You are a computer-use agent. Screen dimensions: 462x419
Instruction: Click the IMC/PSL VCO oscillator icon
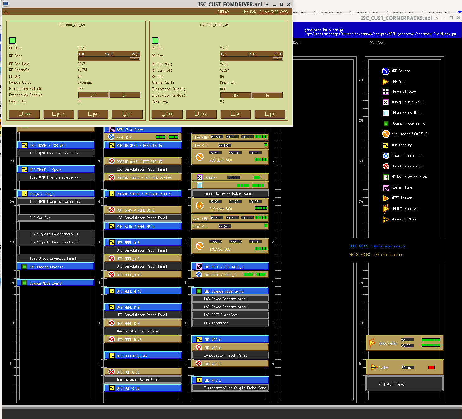199,246
